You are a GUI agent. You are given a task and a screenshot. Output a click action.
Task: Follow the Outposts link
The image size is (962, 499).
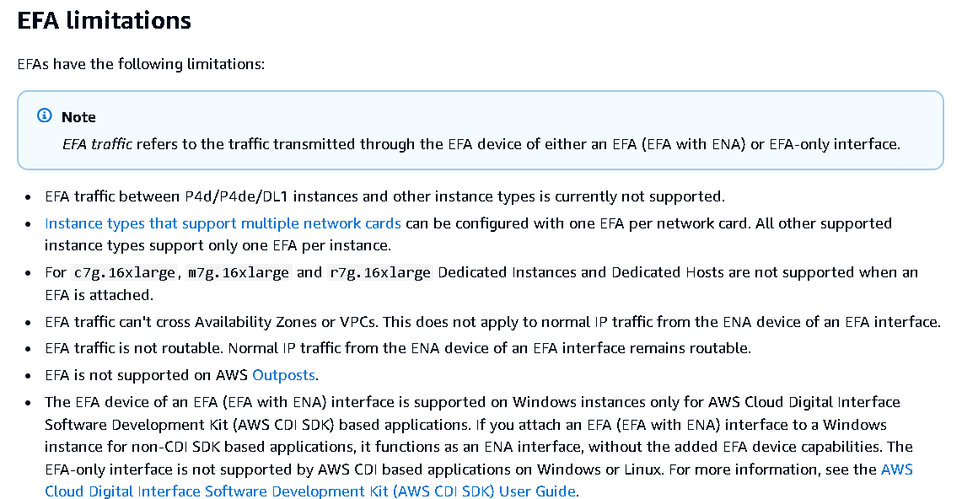[283, 375]
